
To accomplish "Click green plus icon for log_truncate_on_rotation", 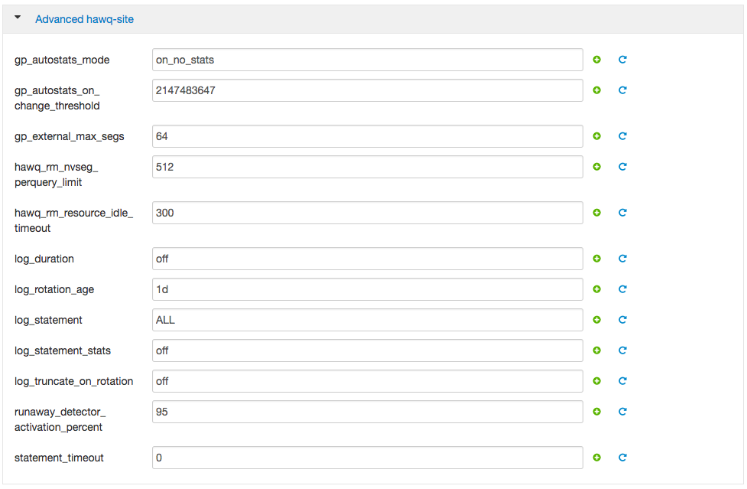I will point(597,381).
